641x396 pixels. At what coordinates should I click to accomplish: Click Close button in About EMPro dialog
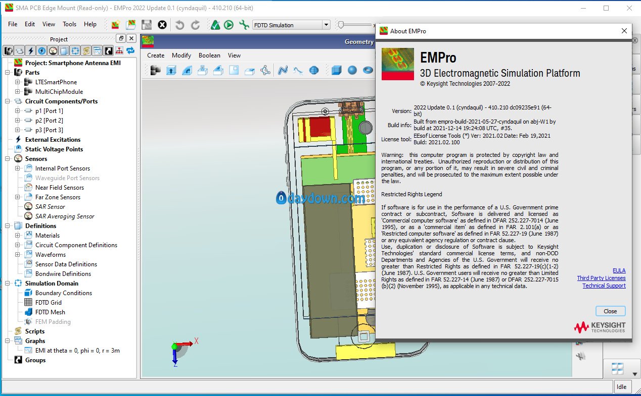point(610,311)
